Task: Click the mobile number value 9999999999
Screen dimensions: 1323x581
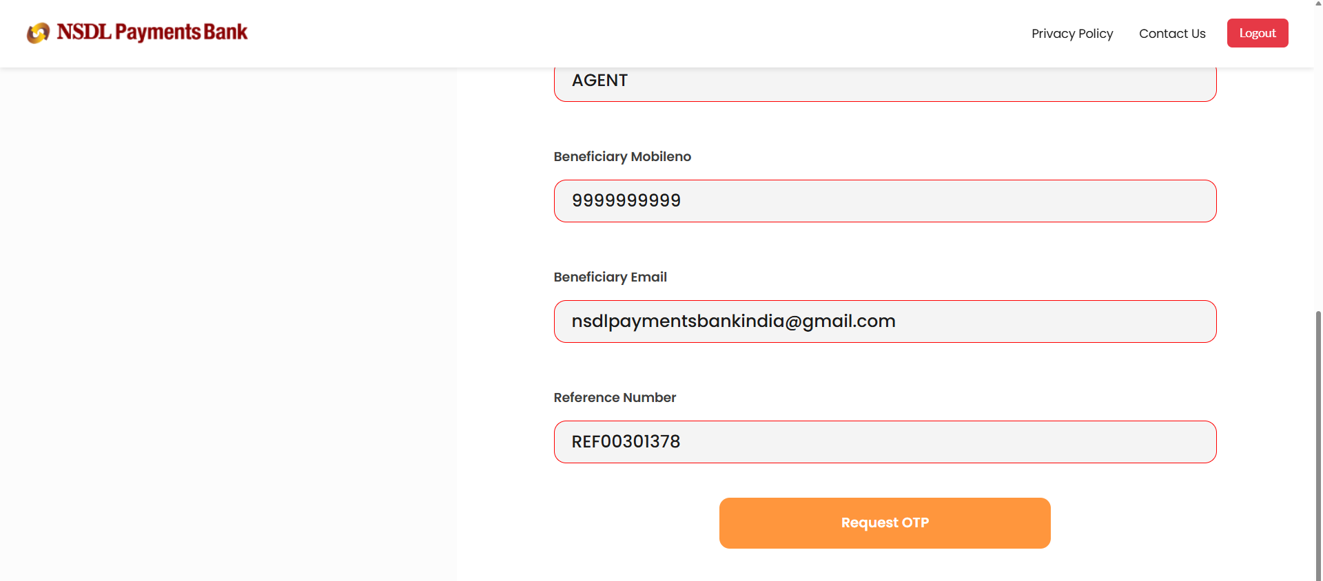Action: 626,201
